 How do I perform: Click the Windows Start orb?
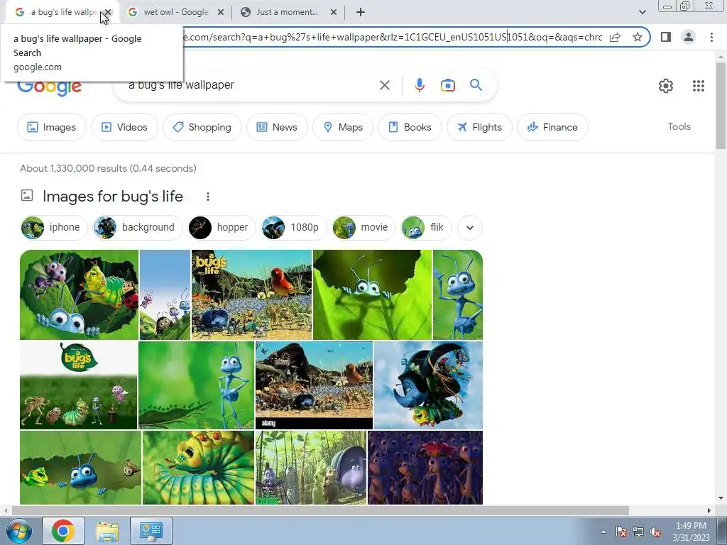[18, 531]
